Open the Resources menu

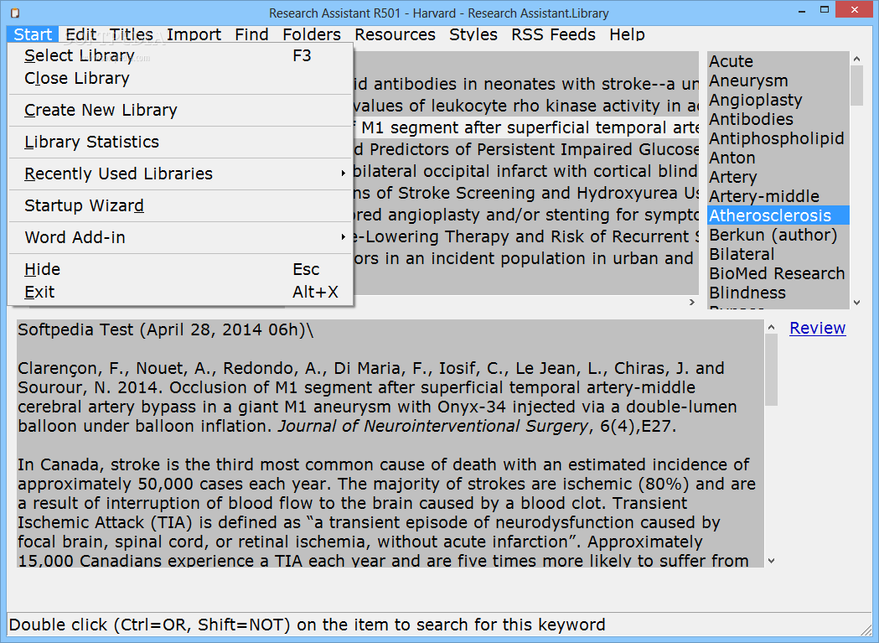tap(396, 34)
